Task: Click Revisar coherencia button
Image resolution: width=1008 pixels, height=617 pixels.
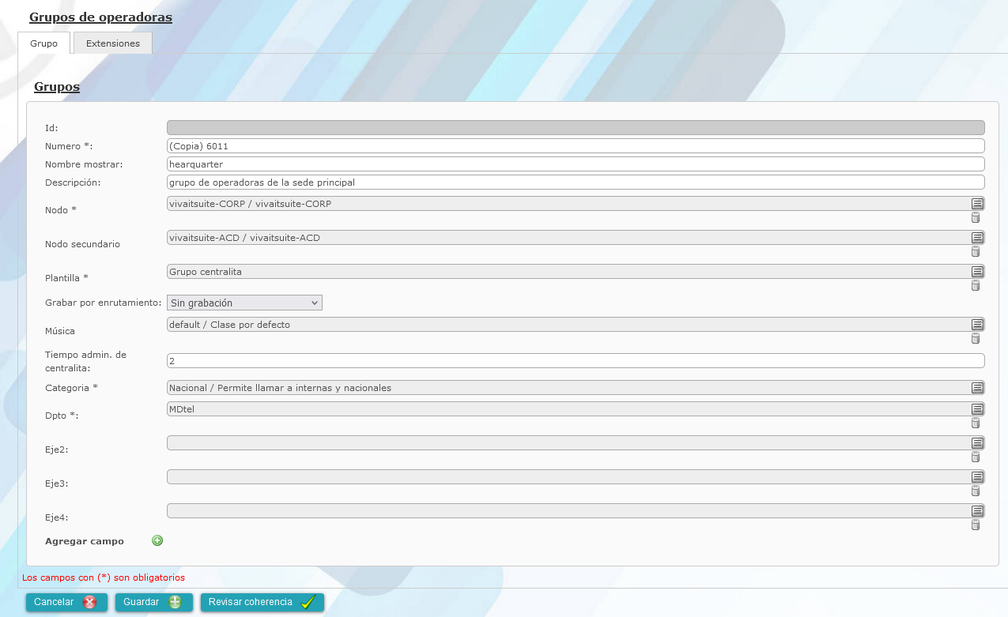Action: (x=262, y=603)
